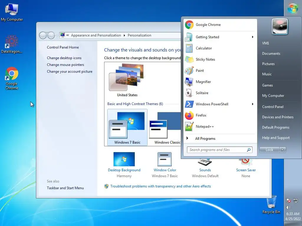Image resolution: width=302 pixels, height=226 pixels.
Task: Start Magnifier from the Start menu
Action: coord(220,82)
